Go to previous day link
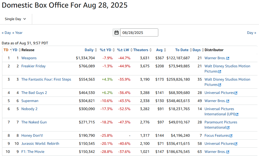The width and height of the screenshot is (259, 156). (6, 33)
